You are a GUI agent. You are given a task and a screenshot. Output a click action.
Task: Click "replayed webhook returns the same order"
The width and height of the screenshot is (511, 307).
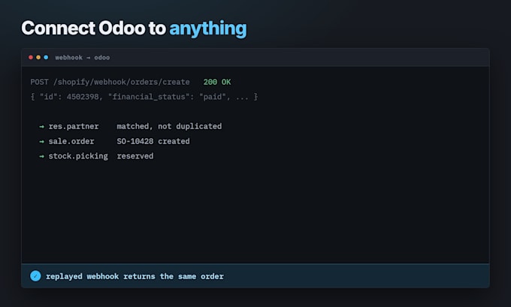[135, 276]
